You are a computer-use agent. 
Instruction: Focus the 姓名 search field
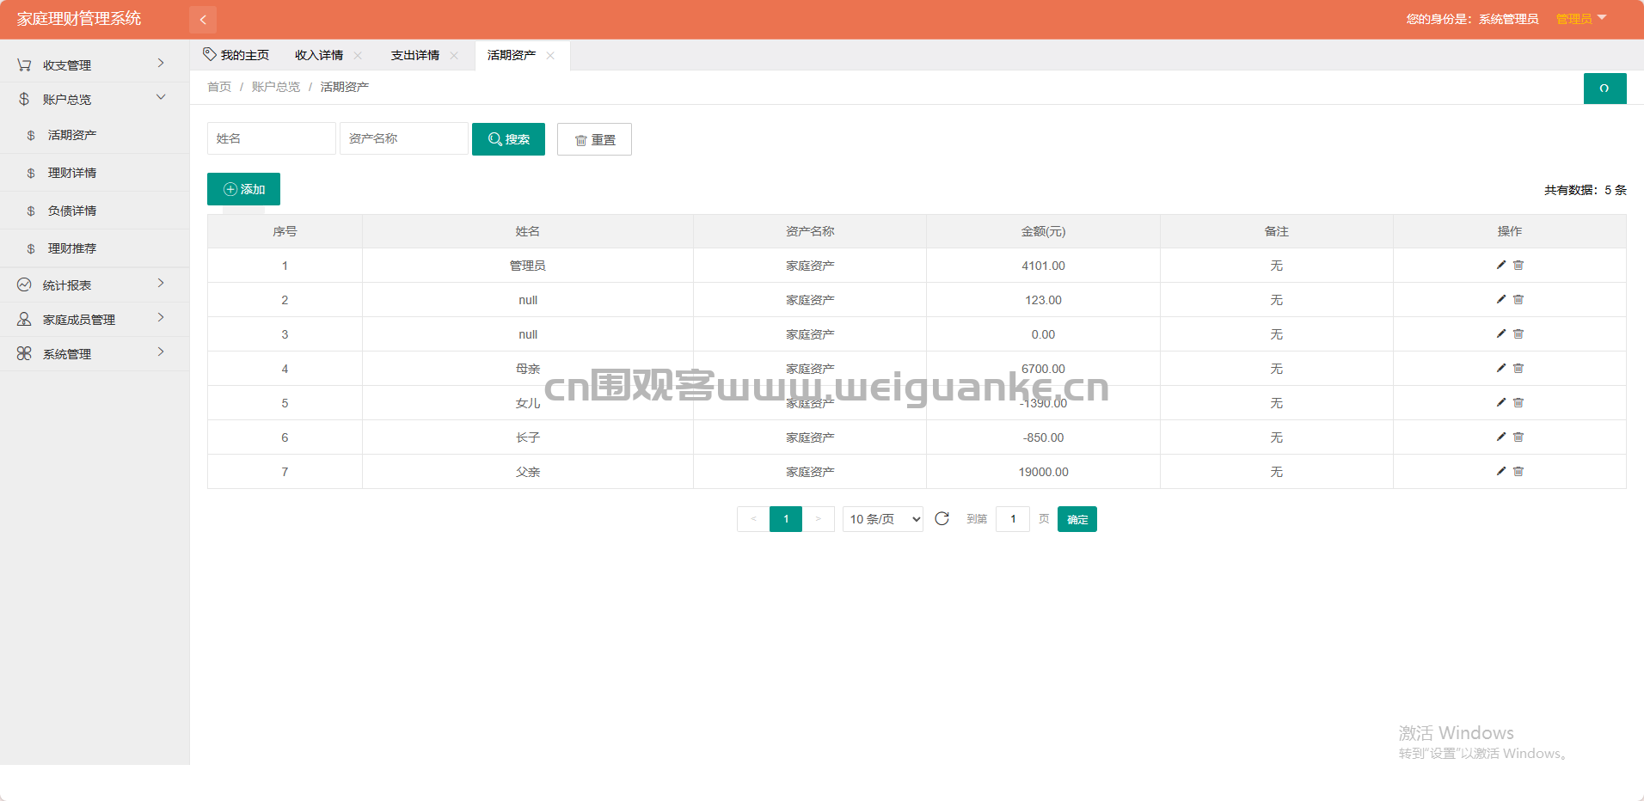point(272,138)
